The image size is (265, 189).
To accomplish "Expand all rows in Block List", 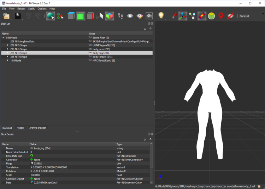I will pos(145,29).
